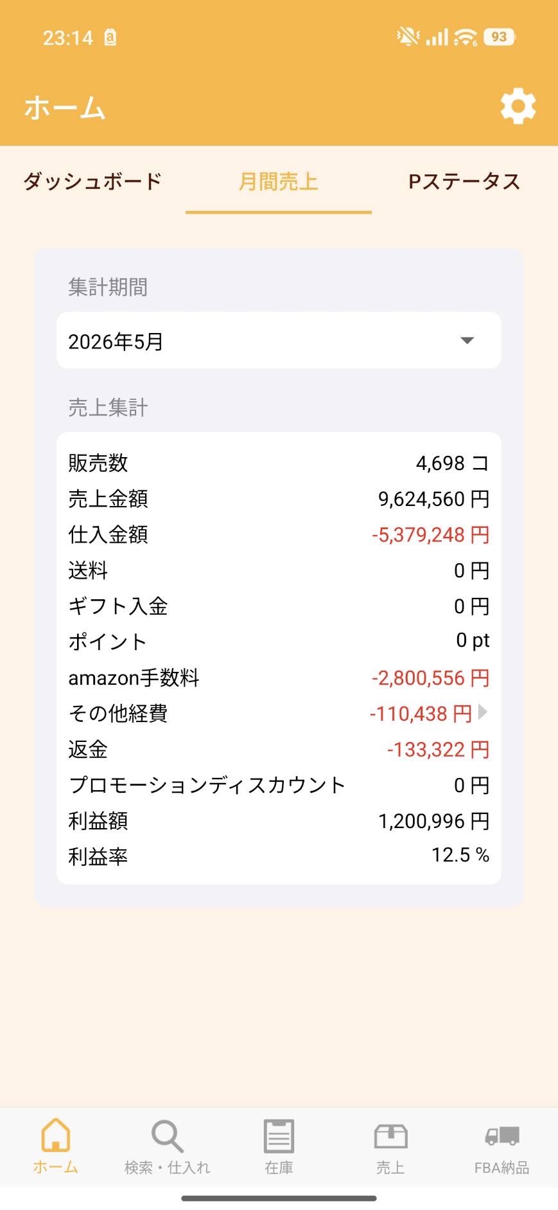The width and height of the screenshot is (558, 1210).
Task: Tap the muted notification bell icon
Action: coord(408,37)
